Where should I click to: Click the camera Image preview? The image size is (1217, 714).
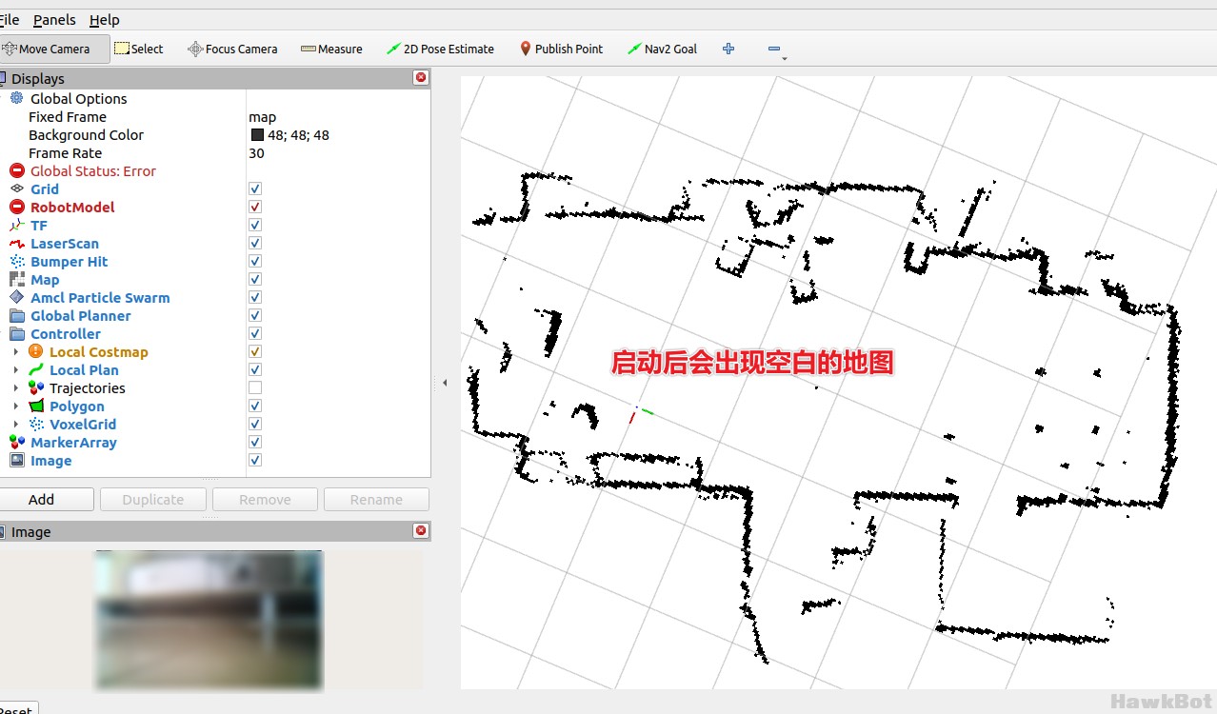(209, 620)
